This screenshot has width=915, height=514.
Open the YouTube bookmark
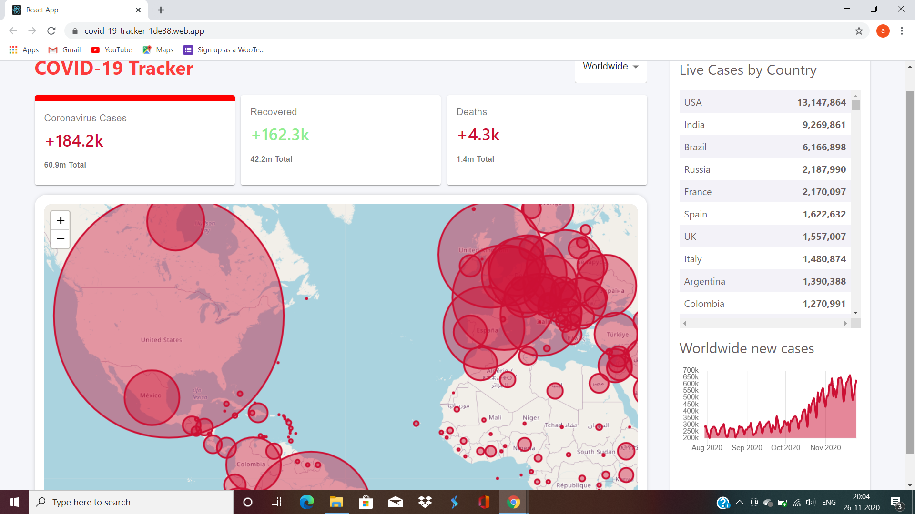[x=112, y=50]
